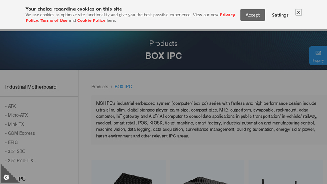Click the Inquiry envelope icon
The height and width of the screenshot is (184, 327).
tap(318, 53)
